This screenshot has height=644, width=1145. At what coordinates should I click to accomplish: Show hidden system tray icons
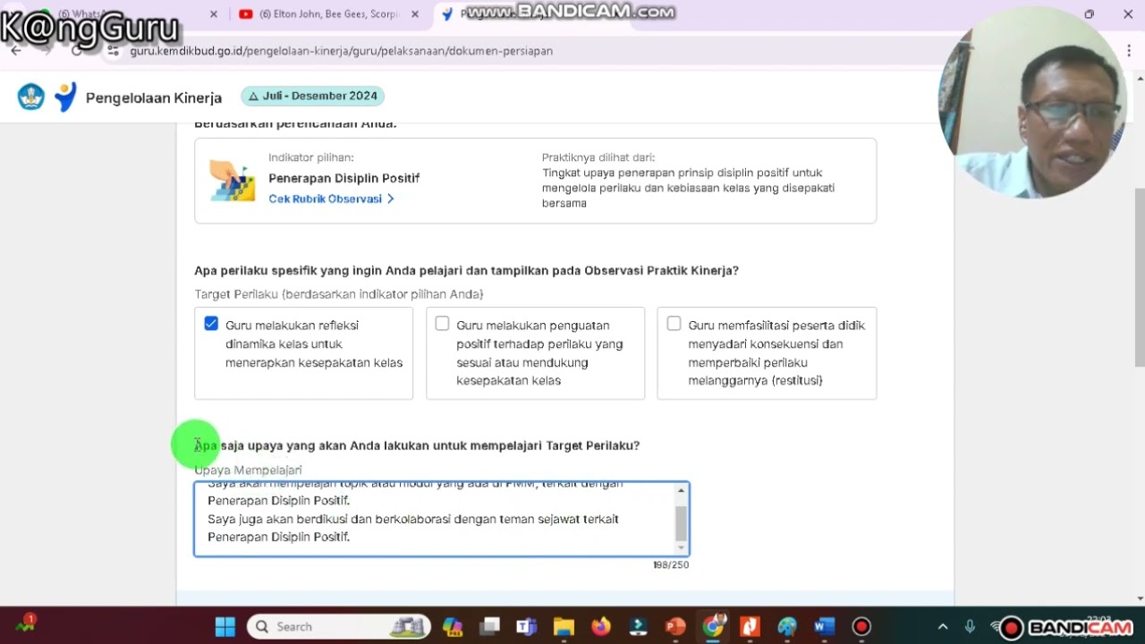pos(943,627)
